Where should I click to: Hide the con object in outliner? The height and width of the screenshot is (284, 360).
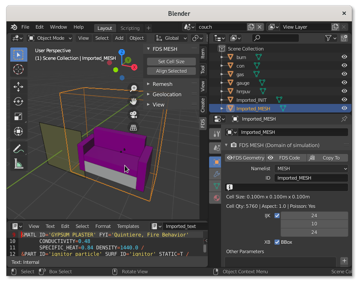(344, 65)
